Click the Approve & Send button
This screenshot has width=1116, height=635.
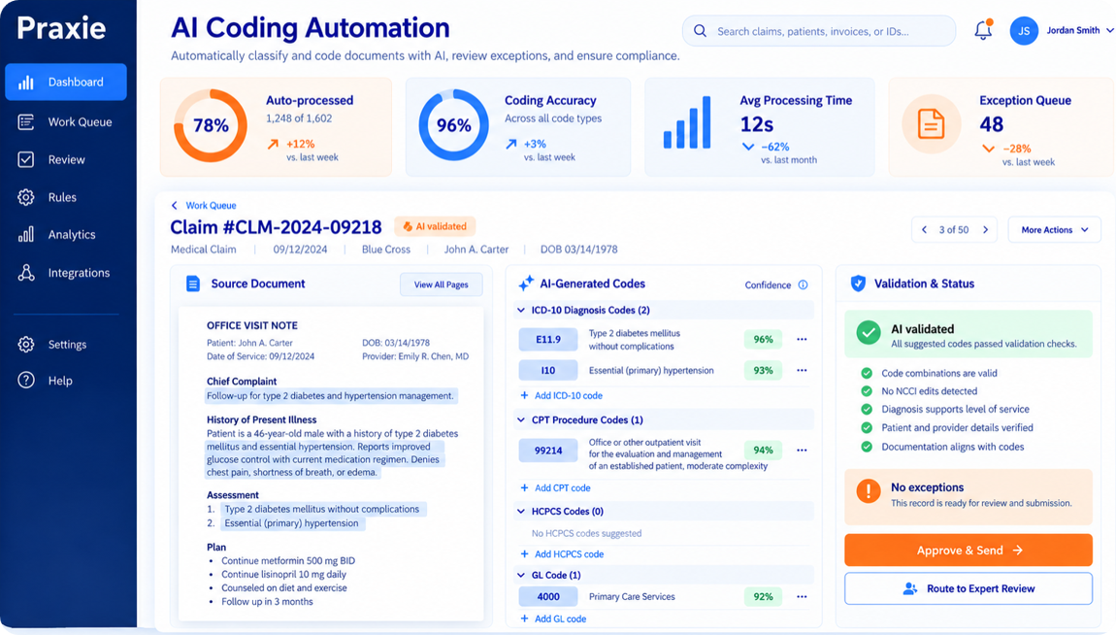[968, 551]
